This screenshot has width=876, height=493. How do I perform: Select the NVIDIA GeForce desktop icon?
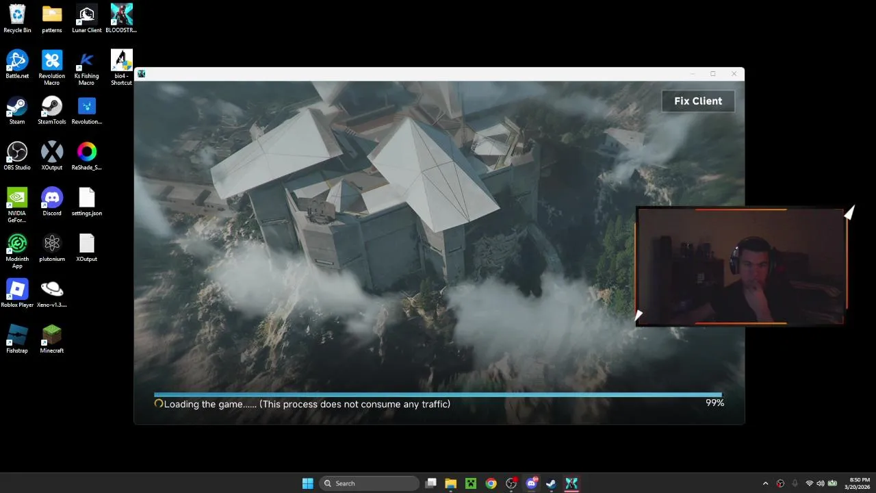17,205
